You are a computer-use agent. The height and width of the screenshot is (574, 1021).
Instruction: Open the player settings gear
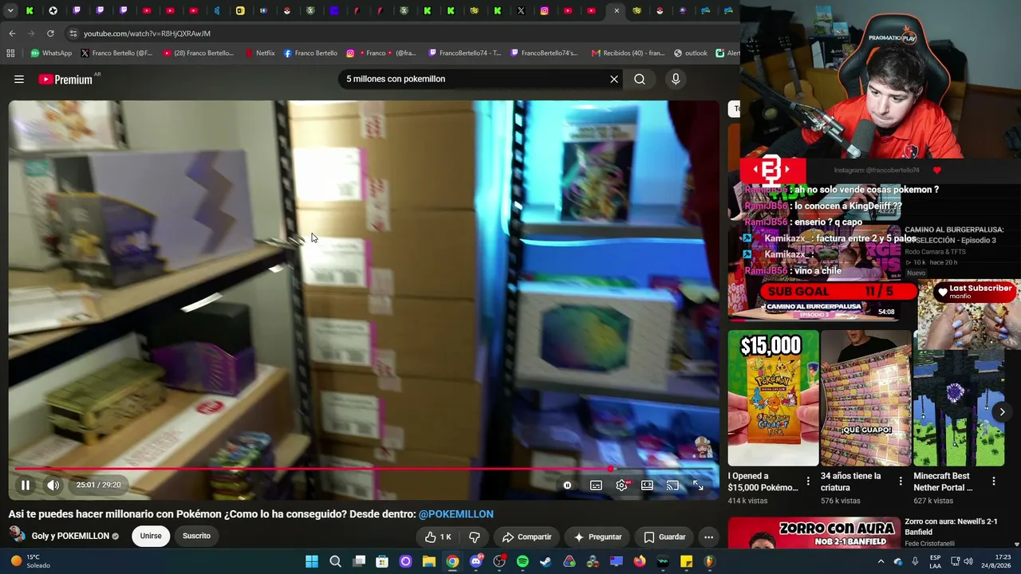[621, 485]
